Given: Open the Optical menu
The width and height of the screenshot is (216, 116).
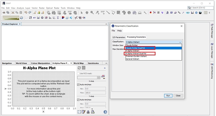Looking at the screenshot, I should pos(49,8).
